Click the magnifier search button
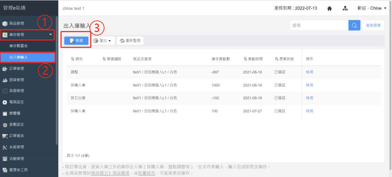Image resolution: width=392 pixels, height=177 pixels. pos(354,26)
